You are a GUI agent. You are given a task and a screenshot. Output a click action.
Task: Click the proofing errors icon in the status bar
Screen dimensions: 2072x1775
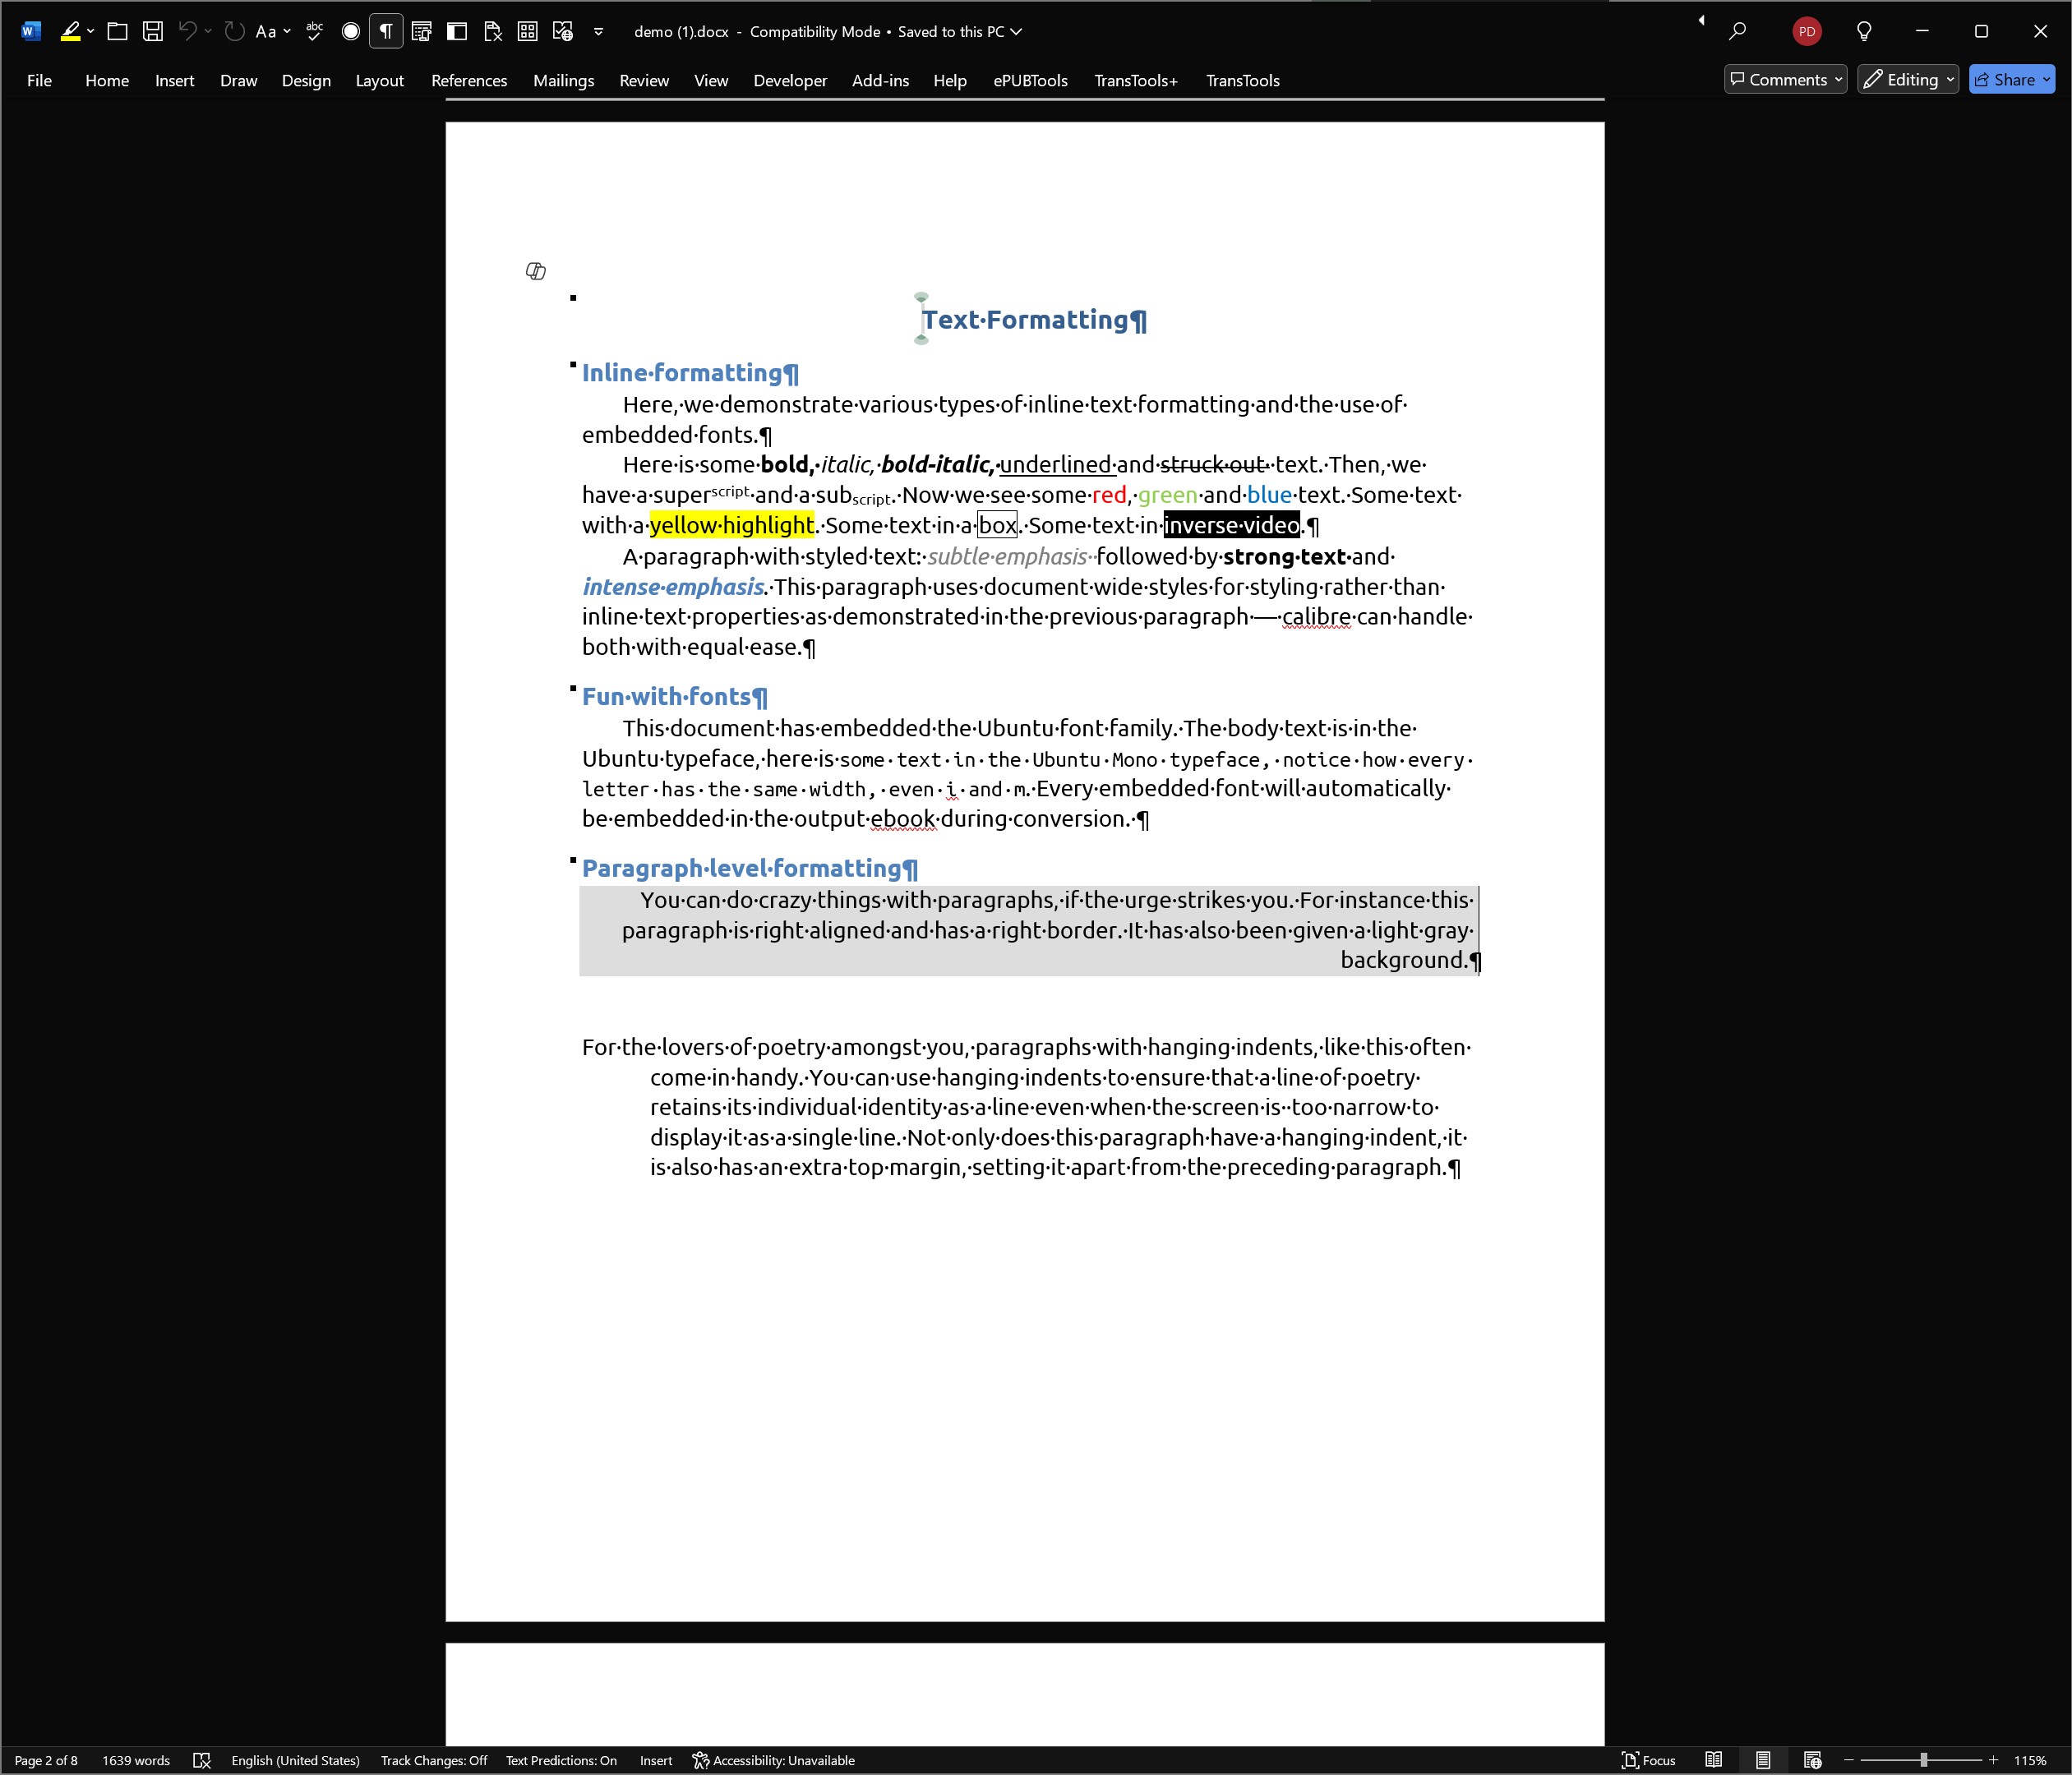click(x=202, y=1760)
